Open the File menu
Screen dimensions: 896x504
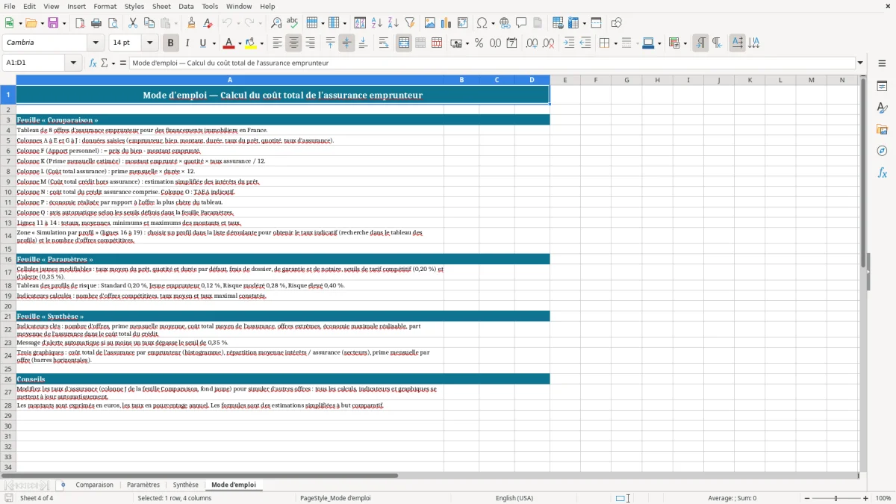click(x=9, y=6)
